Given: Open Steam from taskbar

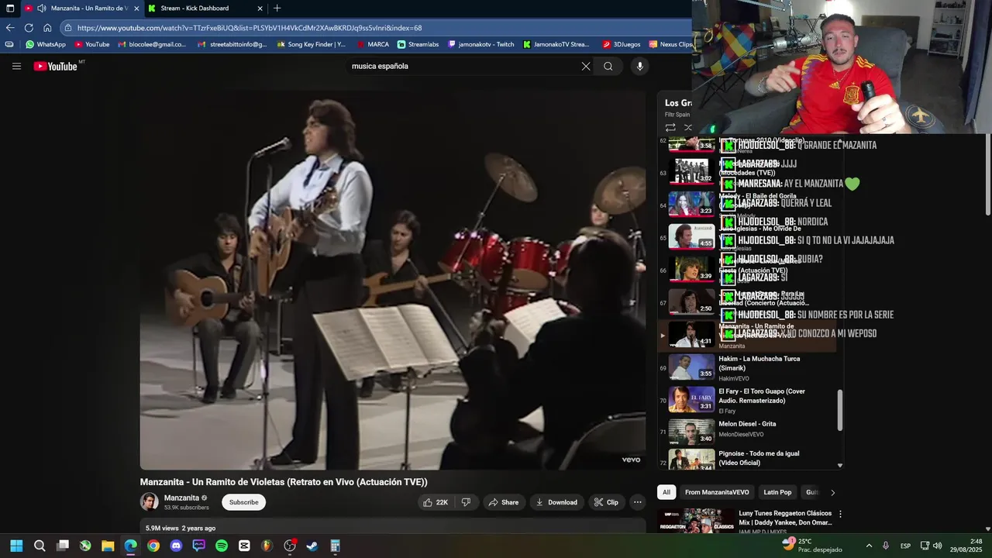Looking at the screenshot, I should [x=312, y=546].
